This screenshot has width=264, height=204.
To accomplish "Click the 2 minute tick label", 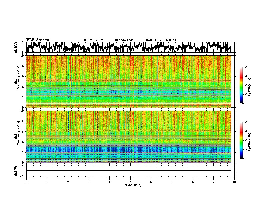I will pyautogui.click(x=68, y=182).
